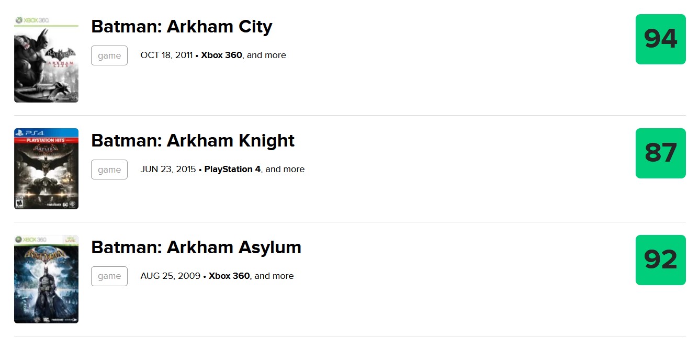Click "and more" on the Arkham City row
The width and height of the screenshot is (688, 338).
coord(267,55)
